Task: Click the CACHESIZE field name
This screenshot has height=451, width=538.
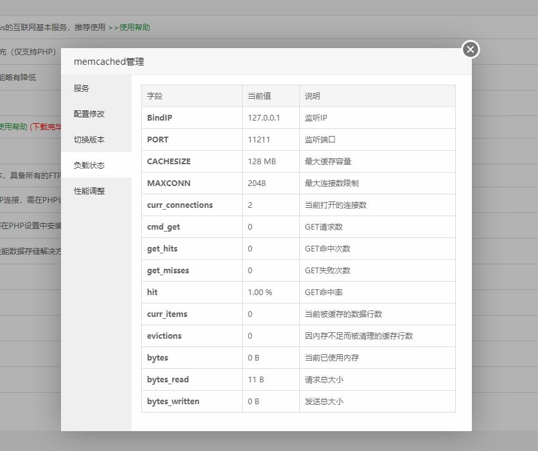Action: [x=169, y=161]
